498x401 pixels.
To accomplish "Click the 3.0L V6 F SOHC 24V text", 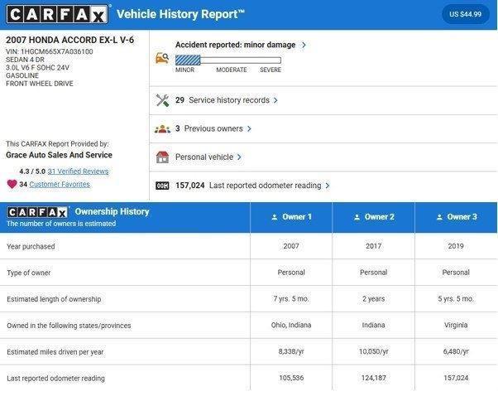I will click(37, 68).
